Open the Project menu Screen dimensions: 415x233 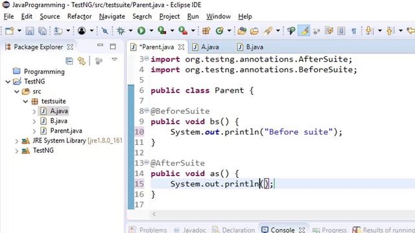169,16
